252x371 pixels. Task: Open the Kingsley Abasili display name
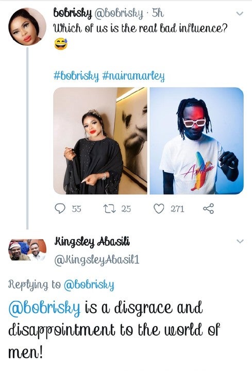coord(92,242)
